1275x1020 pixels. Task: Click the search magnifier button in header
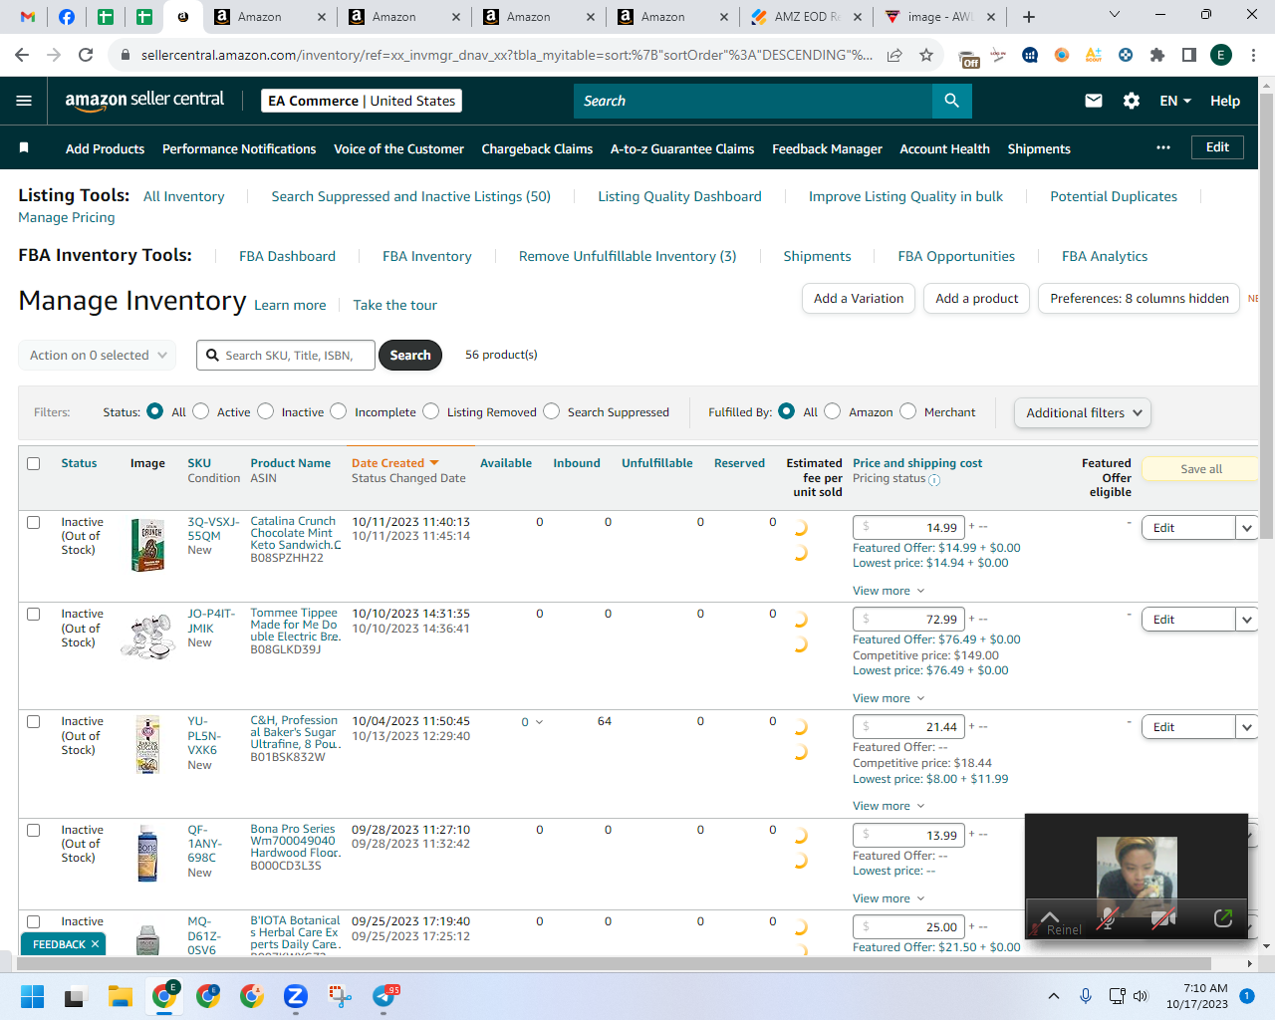pyautogui.click(x=951, y=101)
